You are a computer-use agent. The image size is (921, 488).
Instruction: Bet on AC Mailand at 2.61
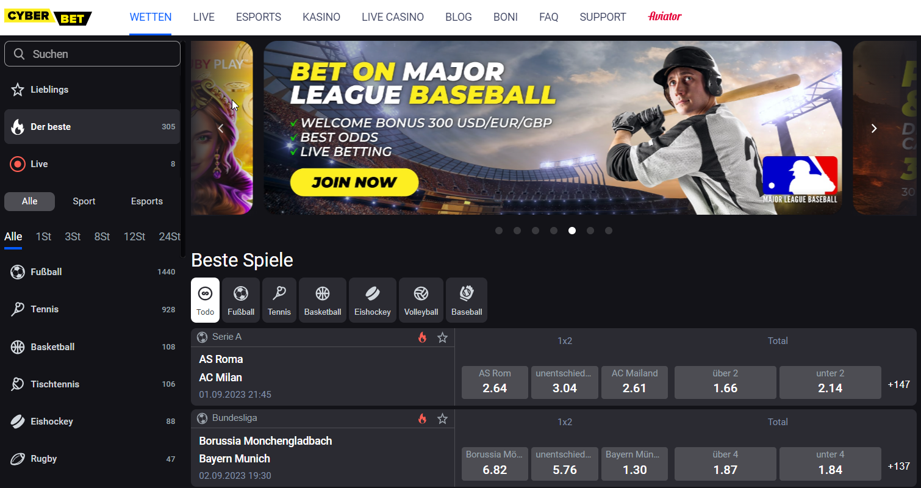click(x=634, y=382)
